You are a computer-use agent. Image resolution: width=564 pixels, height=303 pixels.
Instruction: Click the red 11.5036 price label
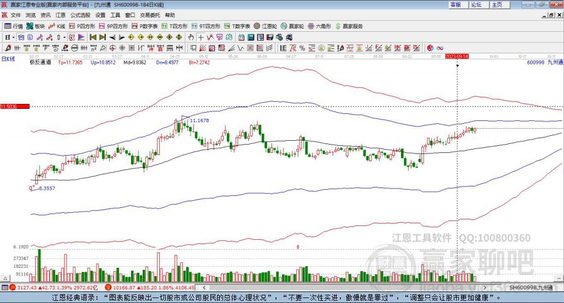(x=15, y=107)
